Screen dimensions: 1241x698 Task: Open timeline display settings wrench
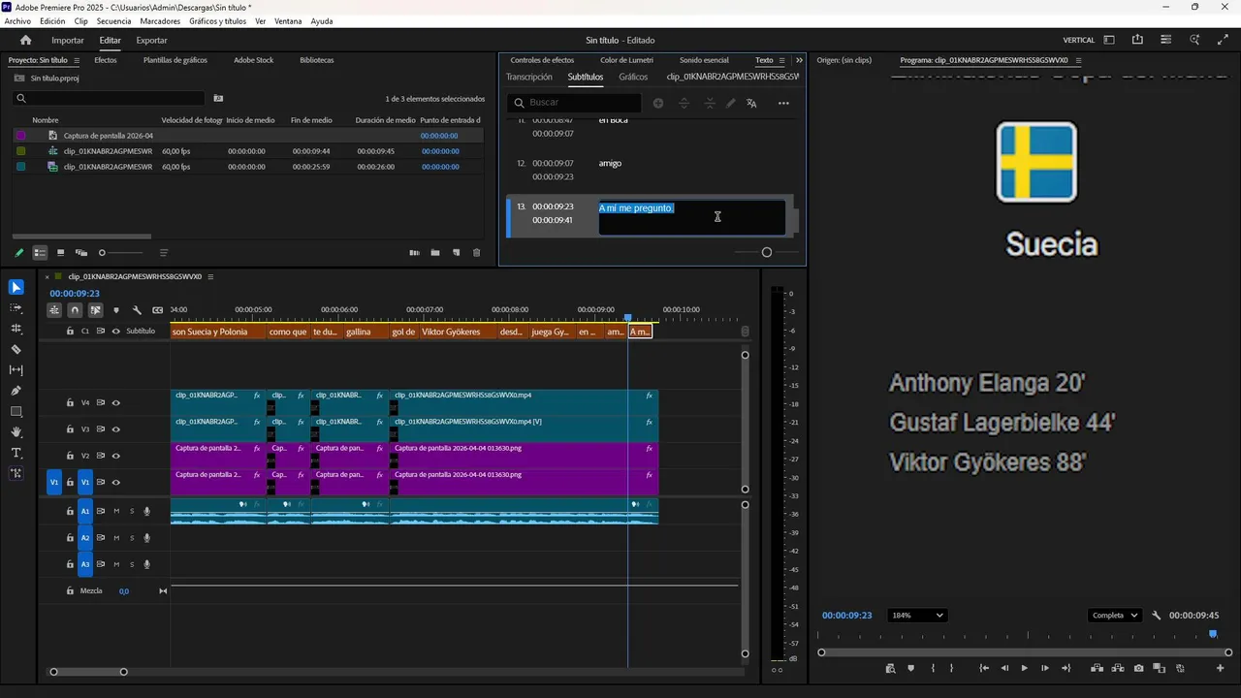(x=137, y=310)
